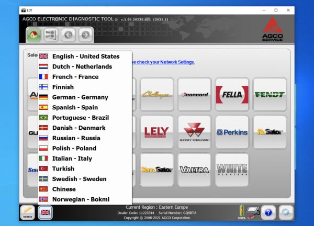Screen dimensions: 314x226
Task: Open the RoGator brand tile
Action: pyautogui.click(x=270, y=132)
